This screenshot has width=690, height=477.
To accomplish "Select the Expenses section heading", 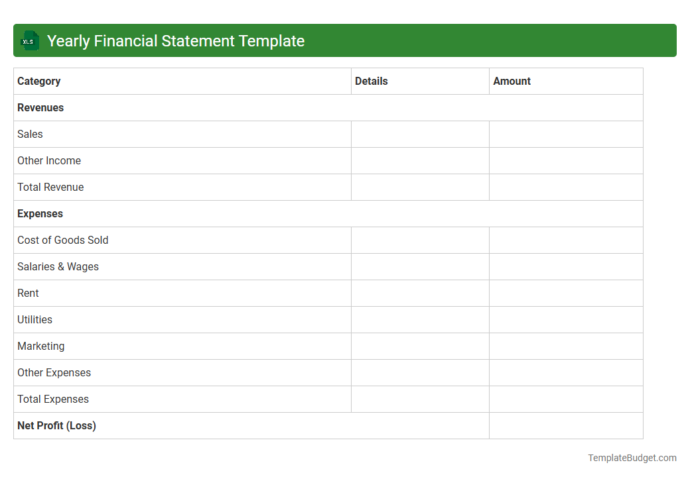I will (40, 213).
